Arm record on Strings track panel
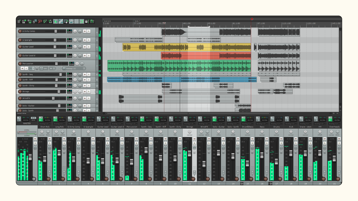358x201 pixels. click(x=20, y=91)
